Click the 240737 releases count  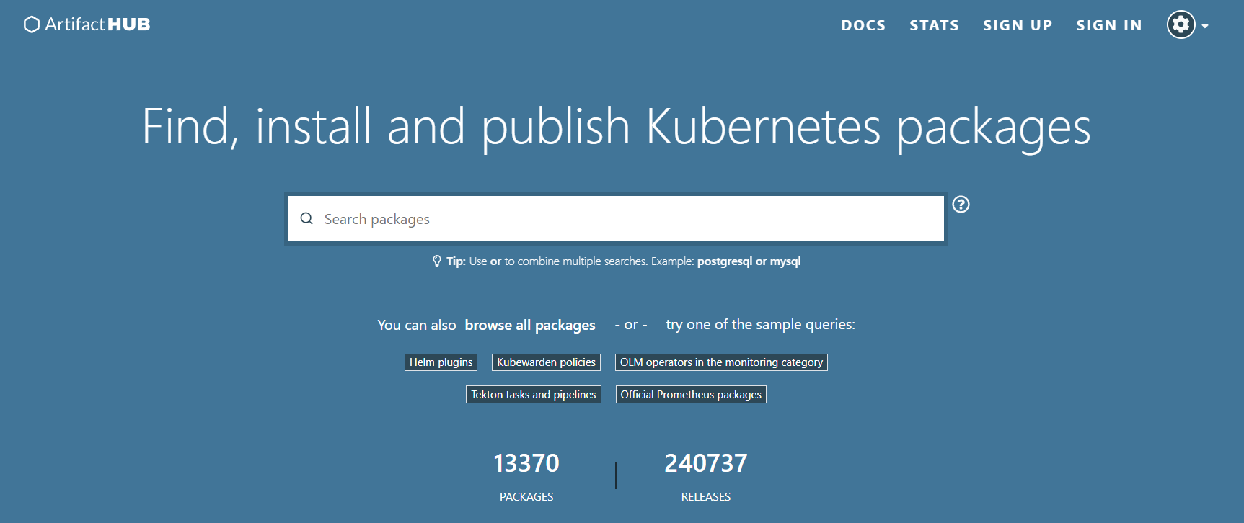coord(706,463)
